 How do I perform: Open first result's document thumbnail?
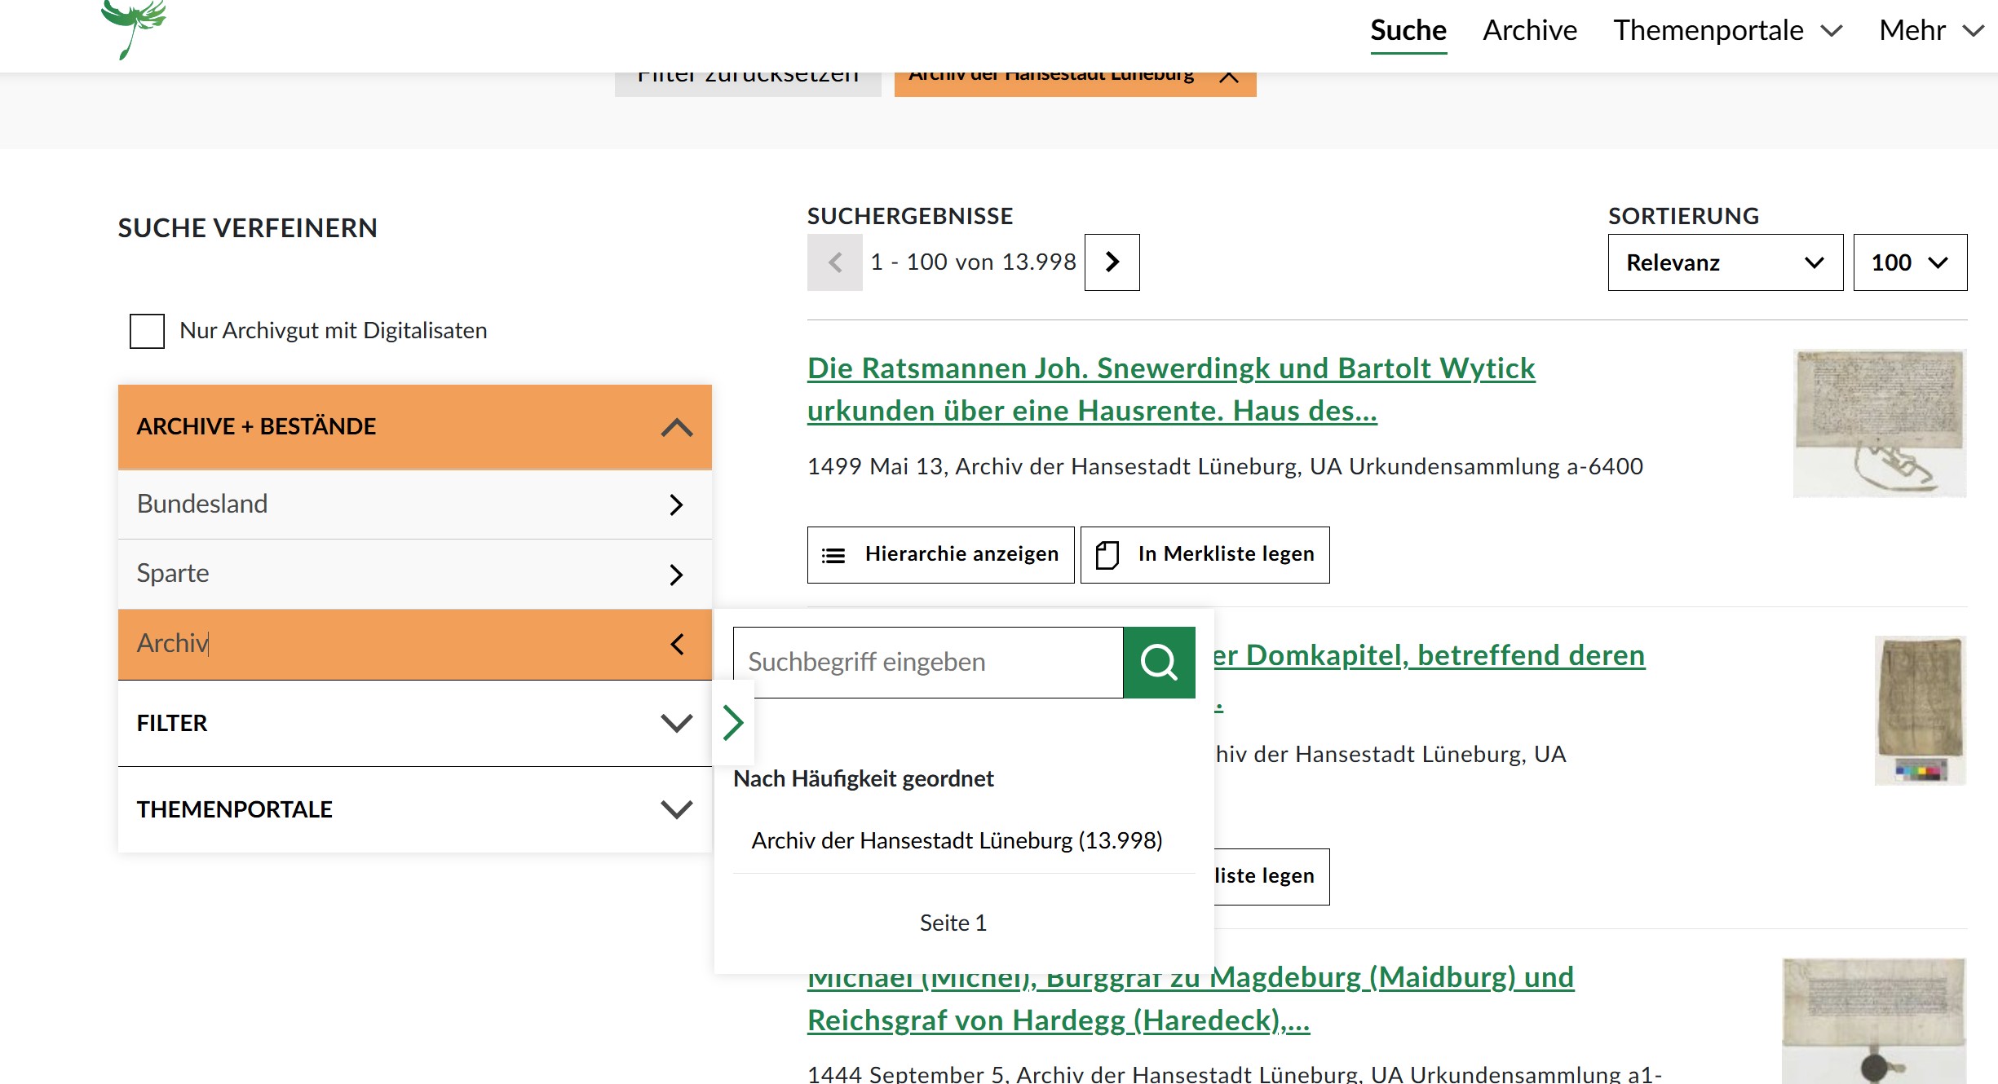tap(1879, 423)
